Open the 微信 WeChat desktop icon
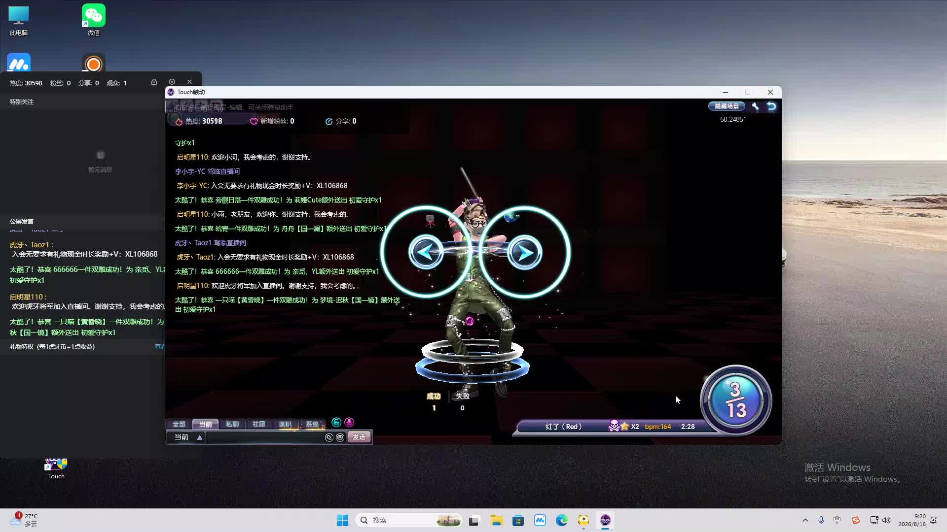 (94, 21)
